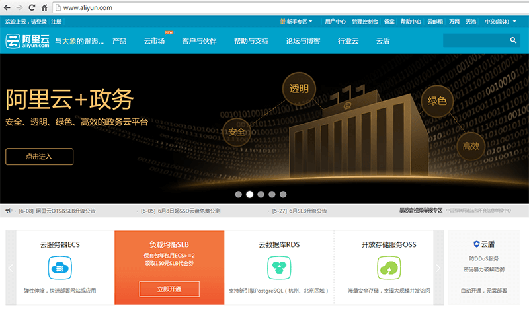
Task: Click the 点击进入 banner button
Action: coord(39,157)
